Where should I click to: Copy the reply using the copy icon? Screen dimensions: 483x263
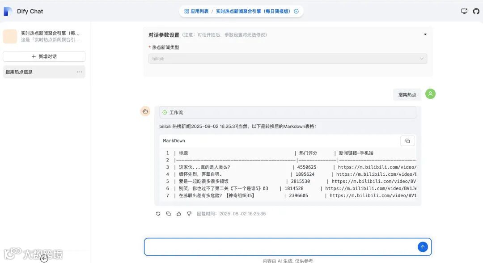coord(169,214)
